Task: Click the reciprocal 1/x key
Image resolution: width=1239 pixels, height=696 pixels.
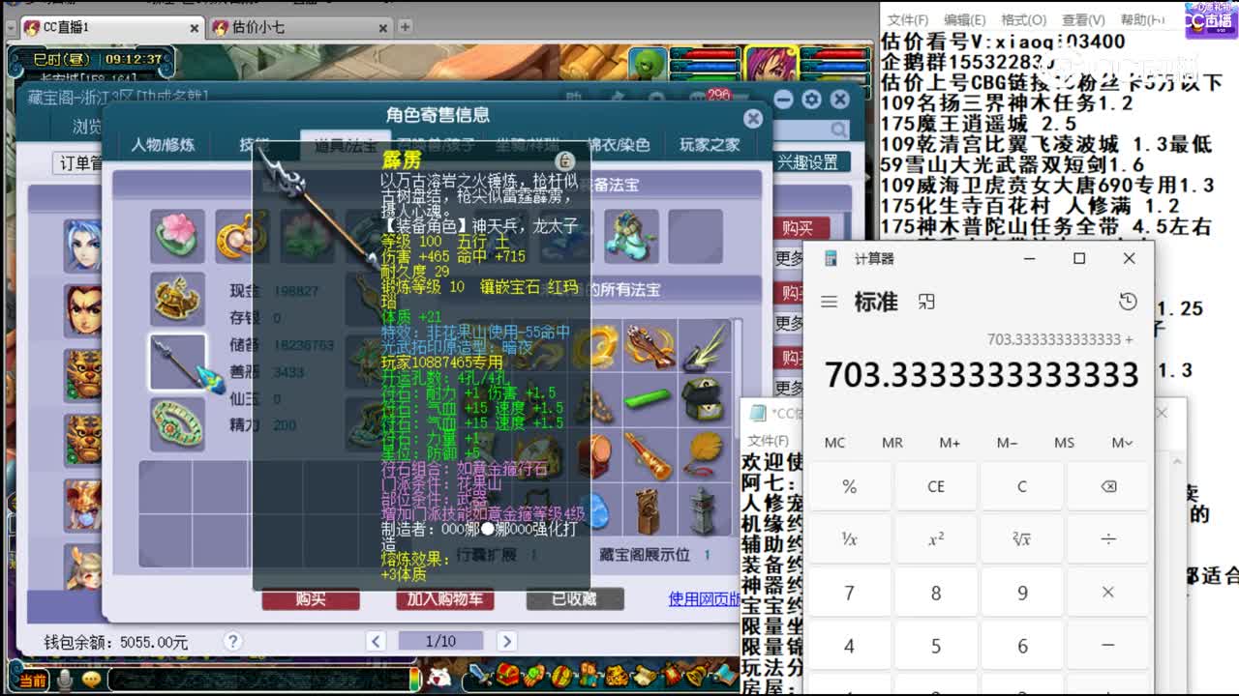Action: click(x=849, y=539)
